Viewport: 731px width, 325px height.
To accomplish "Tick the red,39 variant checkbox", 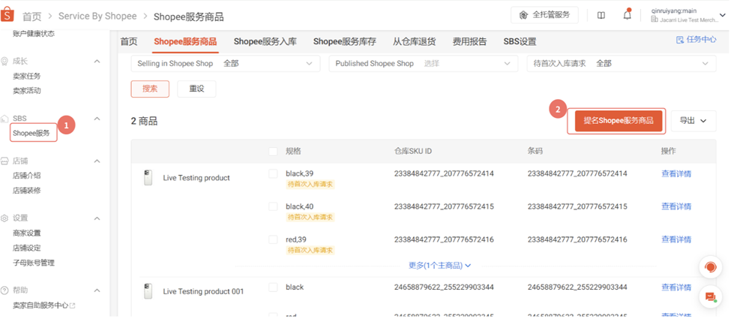I will point(274,239).
